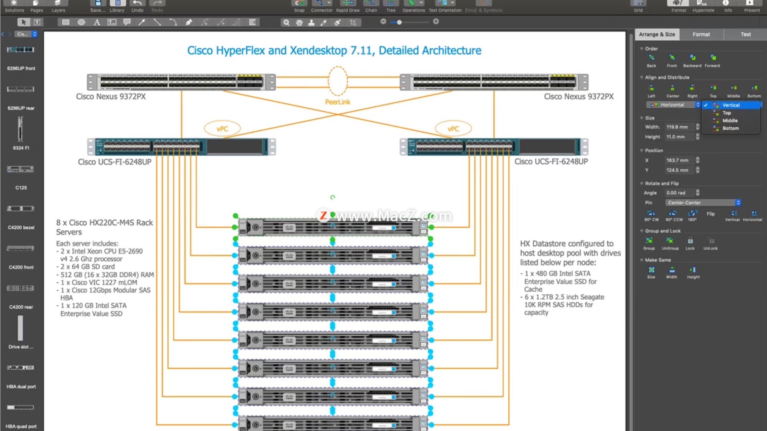Switch to the Text tab
The image size is (767, 431).
[745, 34]
